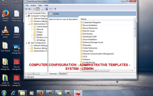The width and height of the screenshot is (153, 96).
Task: Open the Sticky Notes taskbar icon
Action: click(x=59, y=93)
